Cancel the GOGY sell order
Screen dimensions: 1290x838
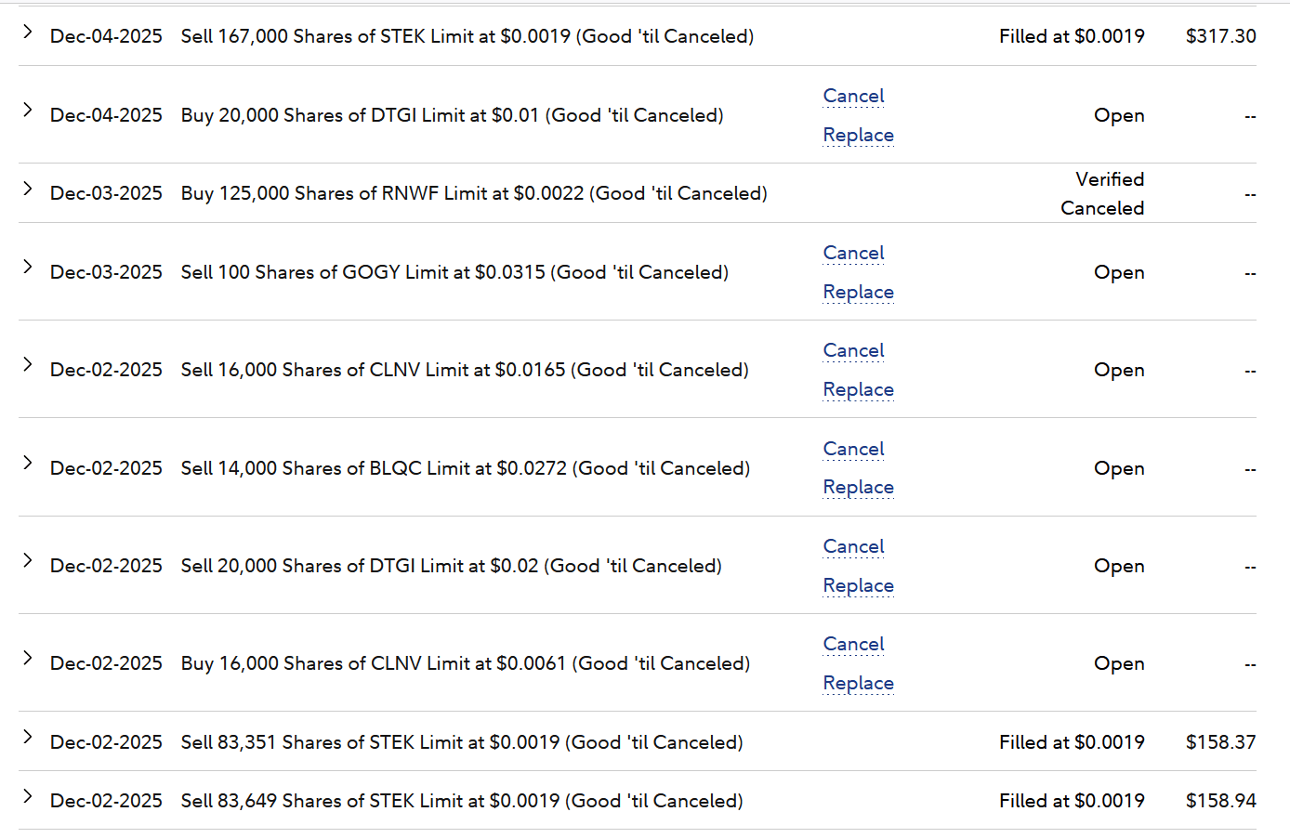pyautogui.click(x=853, y=253)
